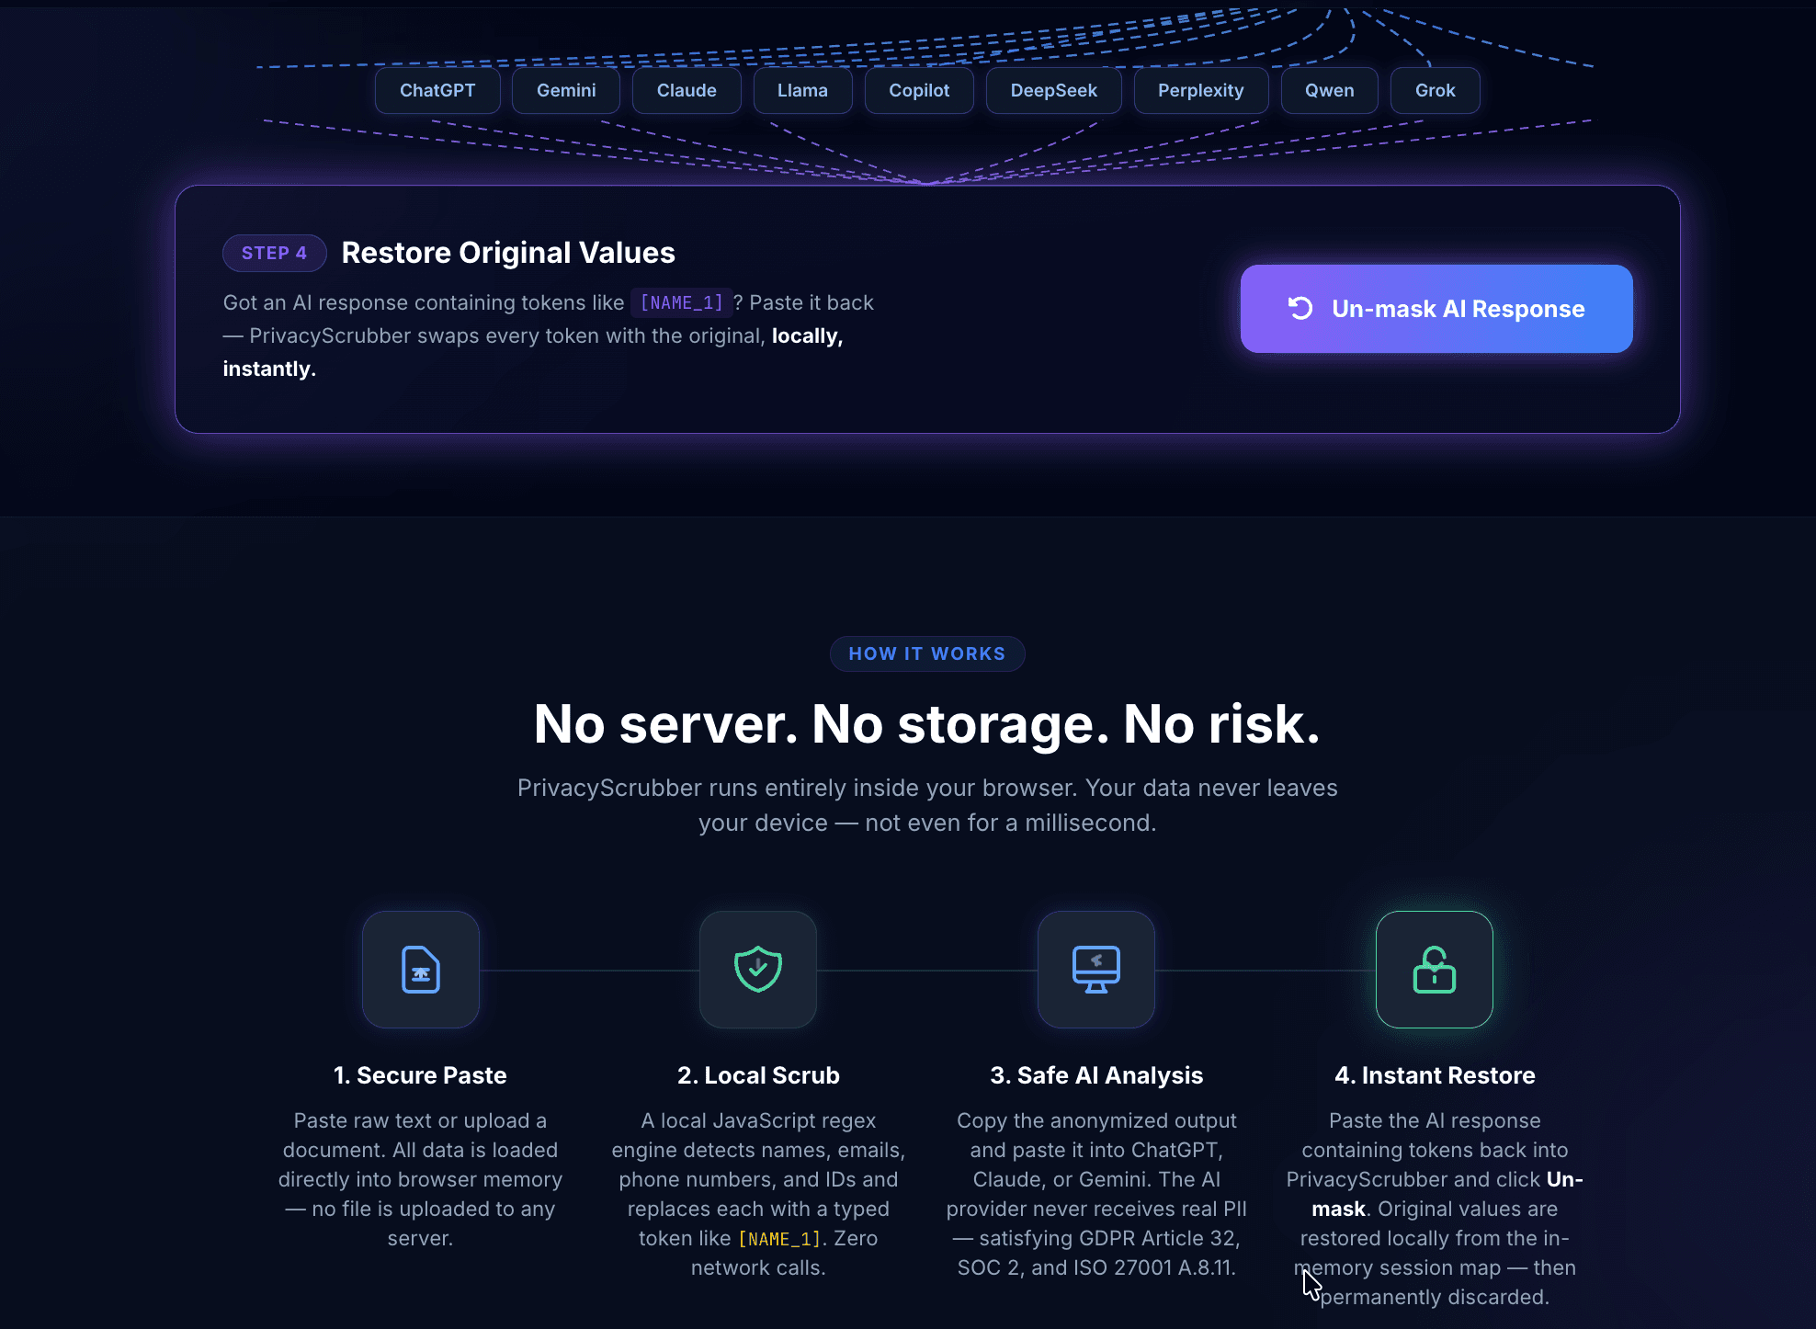
Task: Click the undo arrow icon inside Un-mask button
Action: coord(1299,309)
